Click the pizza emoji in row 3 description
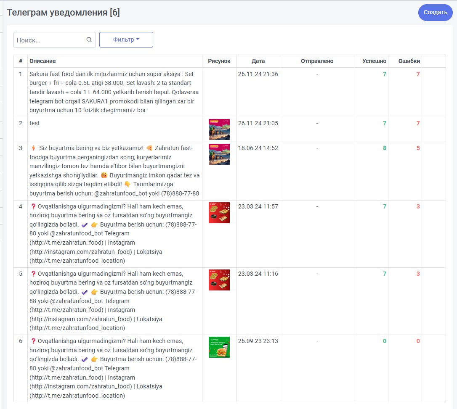The width and height of the screenshot is (457, 409). [x=149, y=148]
